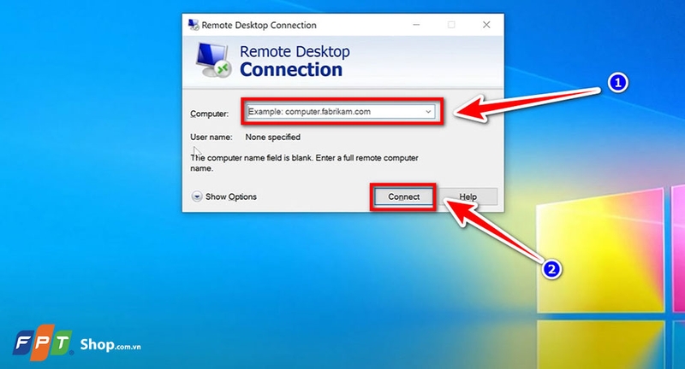Click the 'computer name field is blank' message
The image size is (685, 369).
[x=304, y=163]
